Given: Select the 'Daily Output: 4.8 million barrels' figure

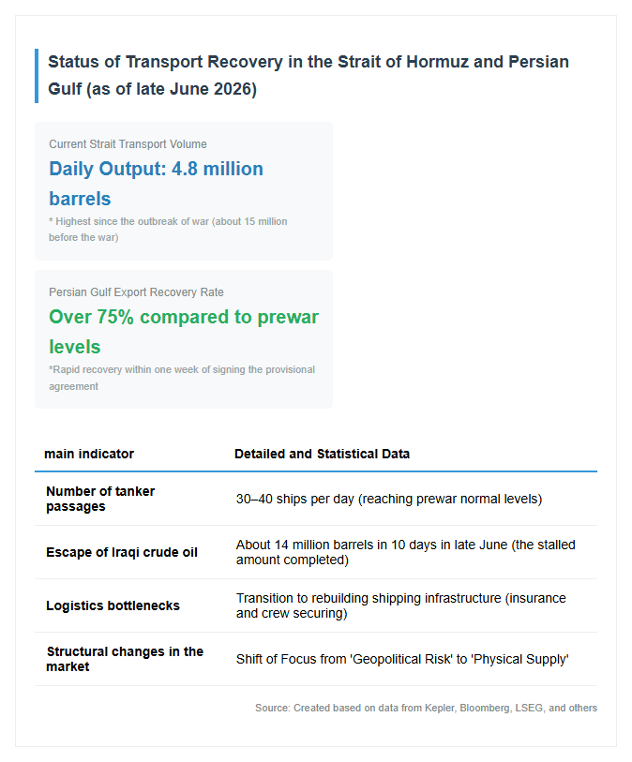Looking at the screenshot, I should (x=156, y=184).
